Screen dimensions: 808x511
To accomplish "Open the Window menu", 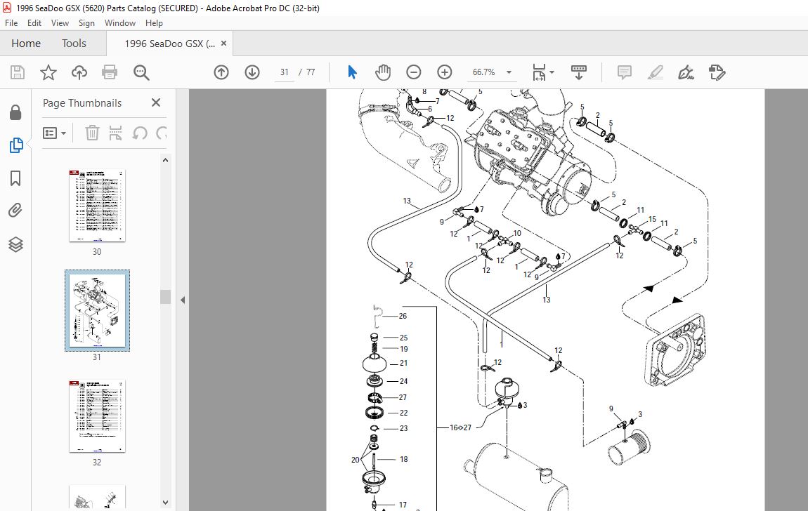I will [x=120, y=23].
